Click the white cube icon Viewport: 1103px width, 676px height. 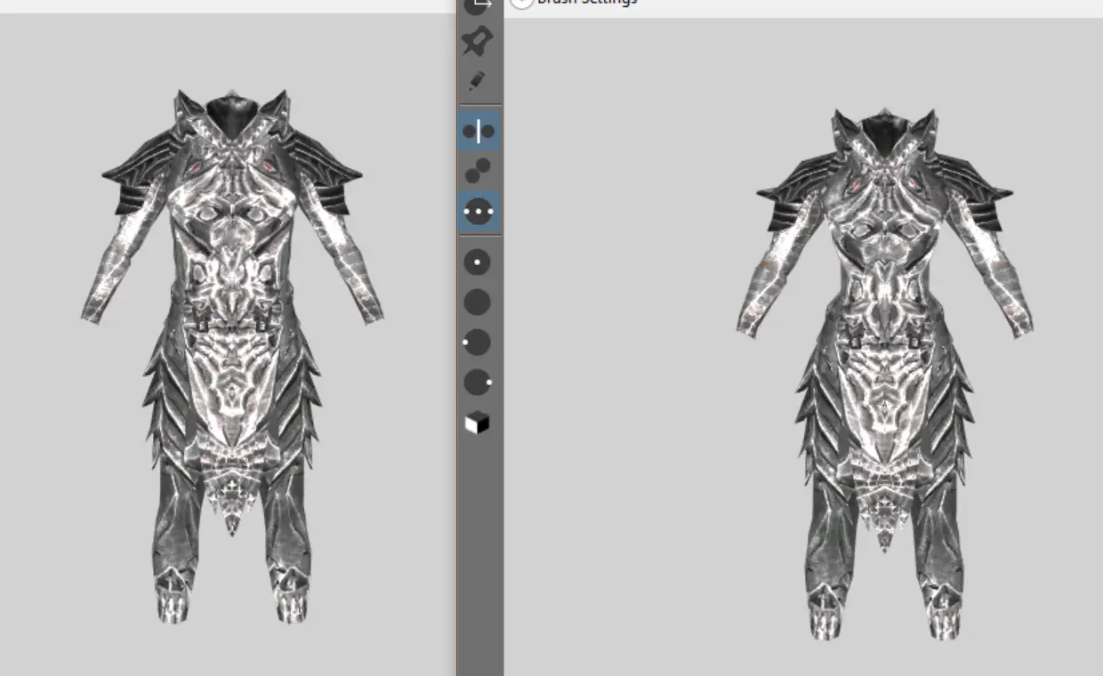(x=477, y=423)
